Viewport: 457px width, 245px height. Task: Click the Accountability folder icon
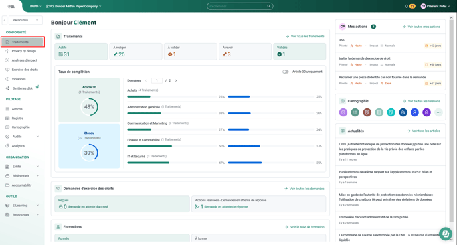point(7,185)
